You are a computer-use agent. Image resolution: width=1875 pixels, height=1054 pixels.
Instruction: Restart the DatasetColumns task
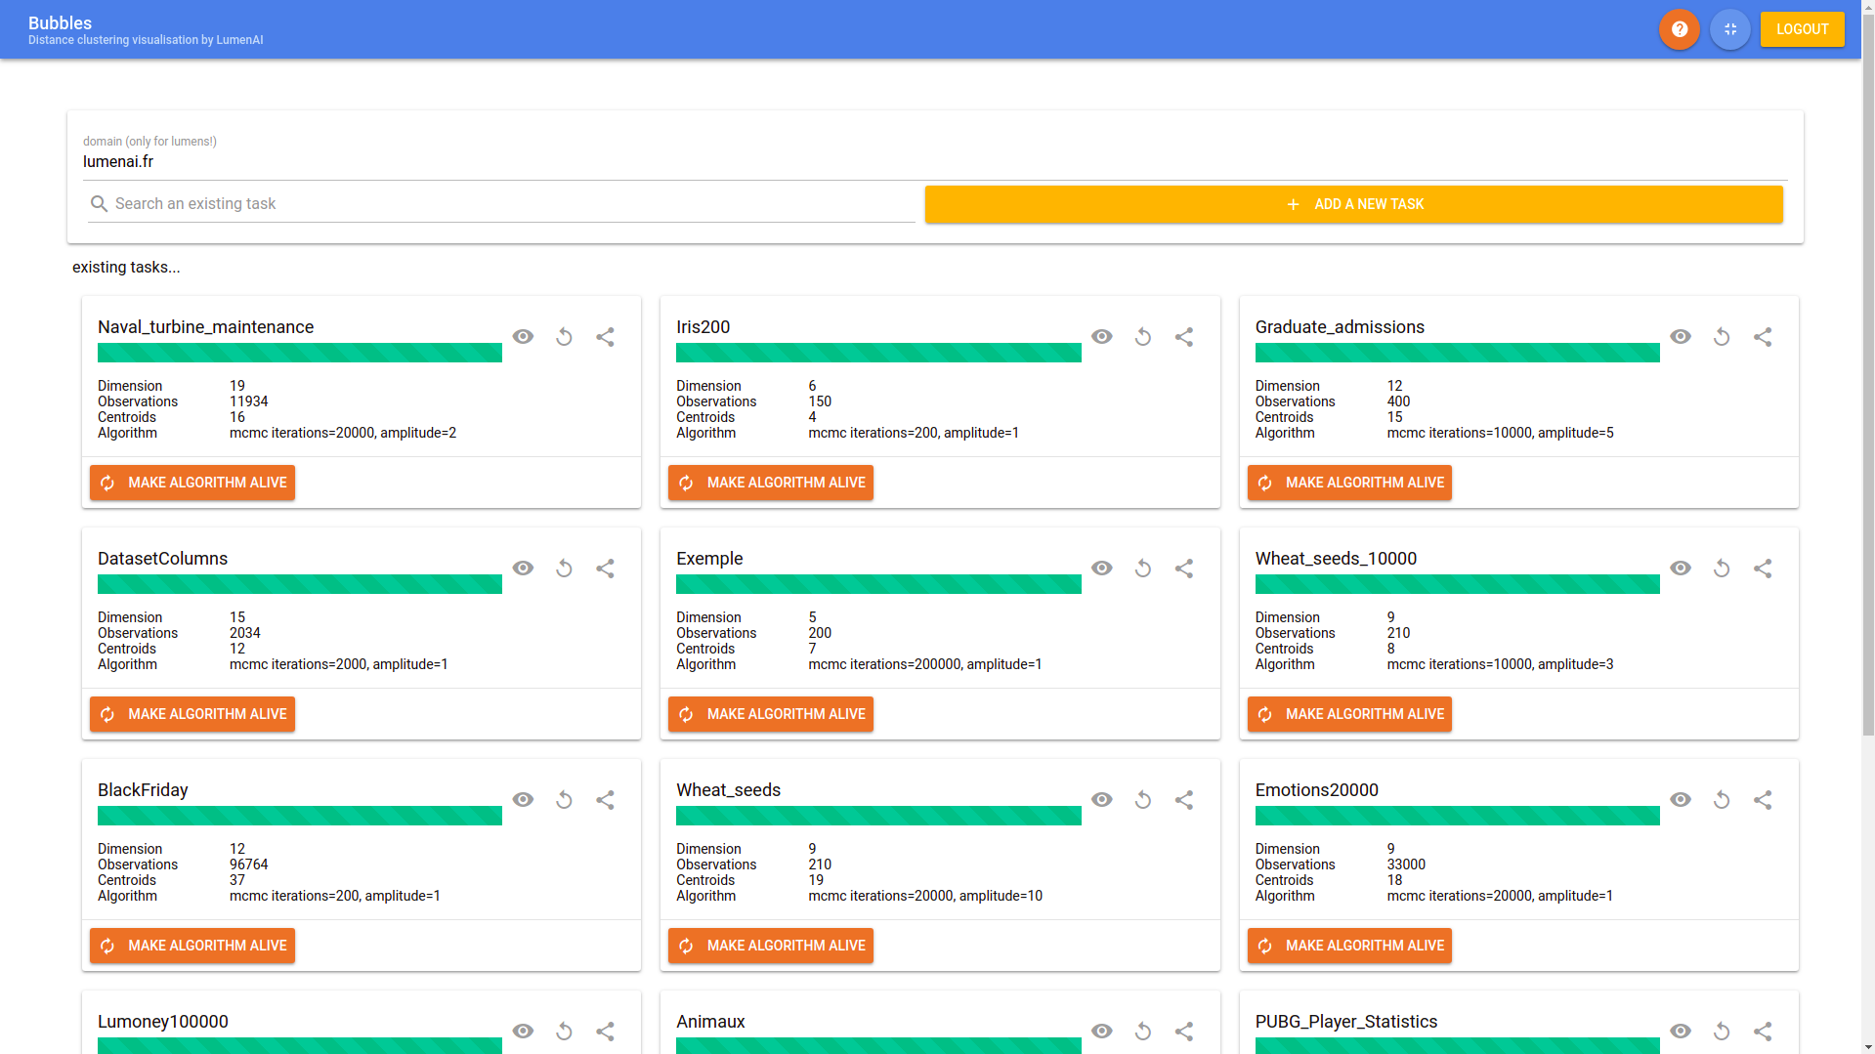pos(564,569)
